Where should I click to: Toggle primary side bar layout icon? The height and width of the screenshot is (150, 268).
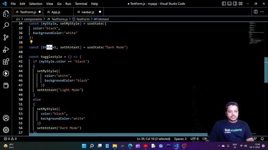(x=224, y=4)
